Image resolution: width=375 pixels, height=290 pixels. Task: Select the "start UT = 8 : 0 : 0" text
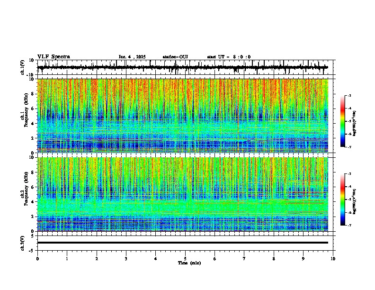click(229, 57)
